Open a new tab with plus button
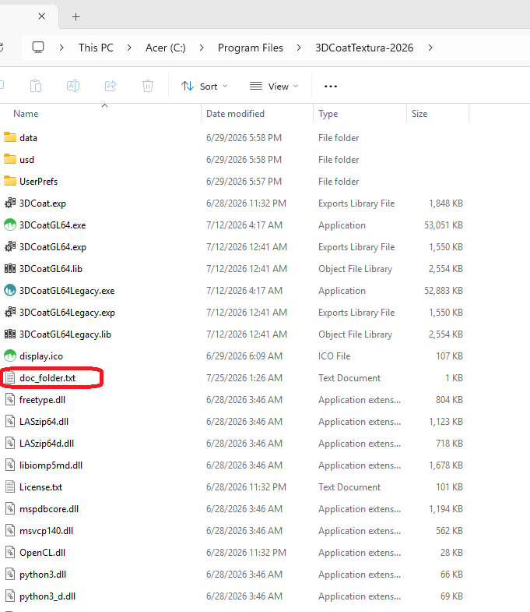This screenshot has width=530, height=612. (x=76, y=17)
